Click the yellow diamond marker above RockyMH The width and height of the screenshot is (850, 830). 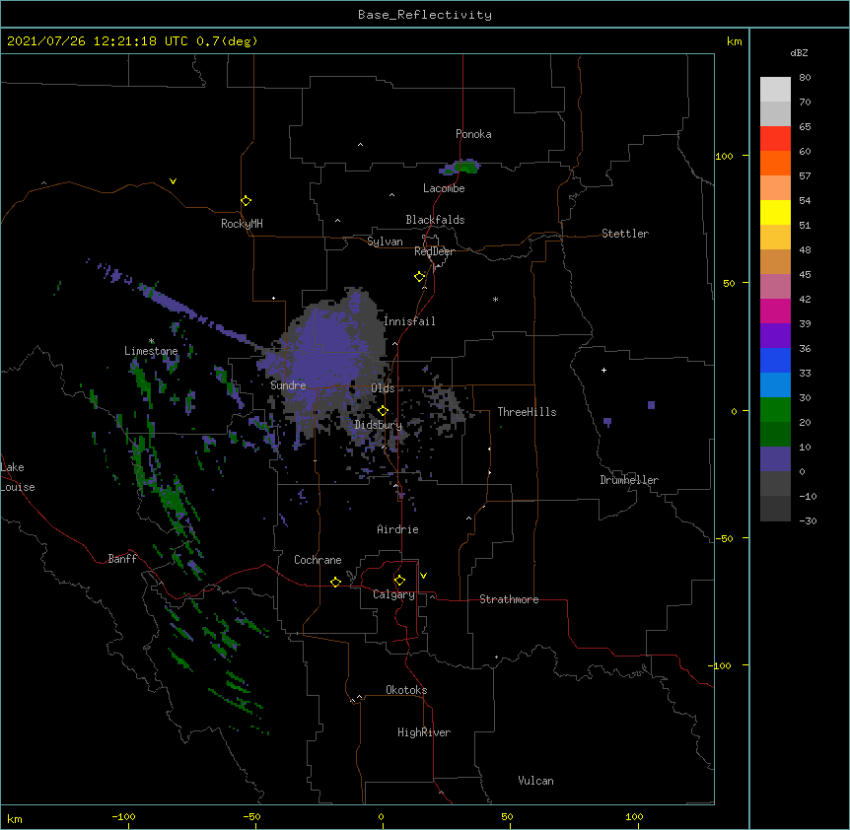tap(246, 200)
